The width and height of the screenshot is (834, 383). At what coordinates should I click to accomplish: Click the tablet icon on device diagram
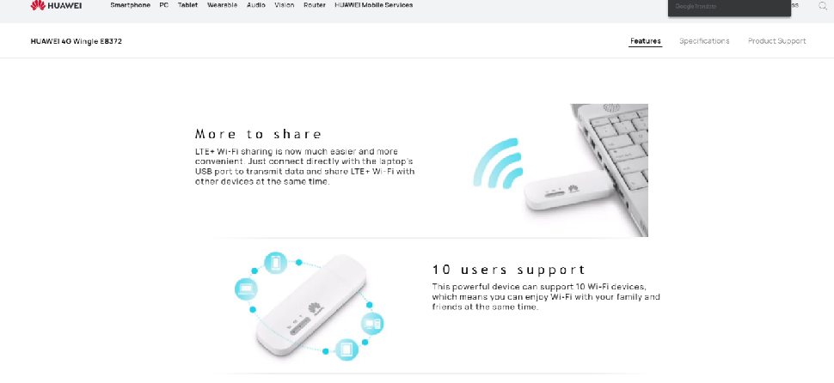point(346,350)
